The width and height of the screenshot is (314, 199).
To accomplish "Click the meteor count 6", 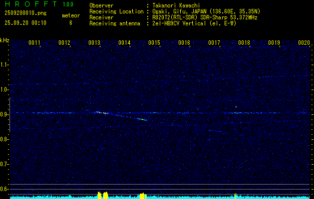I will [71, 23].
